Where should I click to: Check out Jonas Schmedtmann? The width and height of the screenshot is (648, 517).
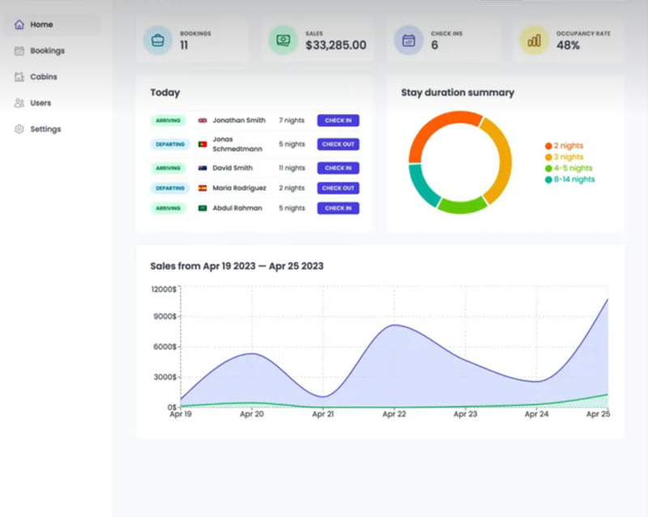pos(338,144)
